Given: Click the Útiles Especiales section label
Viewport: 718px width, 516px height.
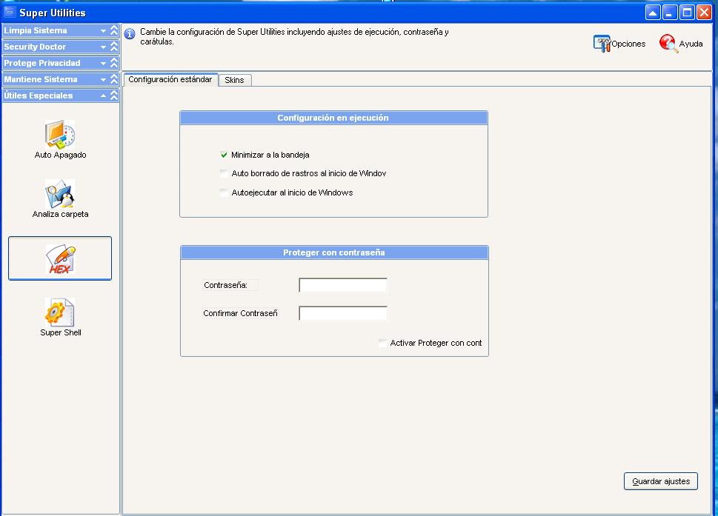Looking at the screenshot, I should (39, 96).
